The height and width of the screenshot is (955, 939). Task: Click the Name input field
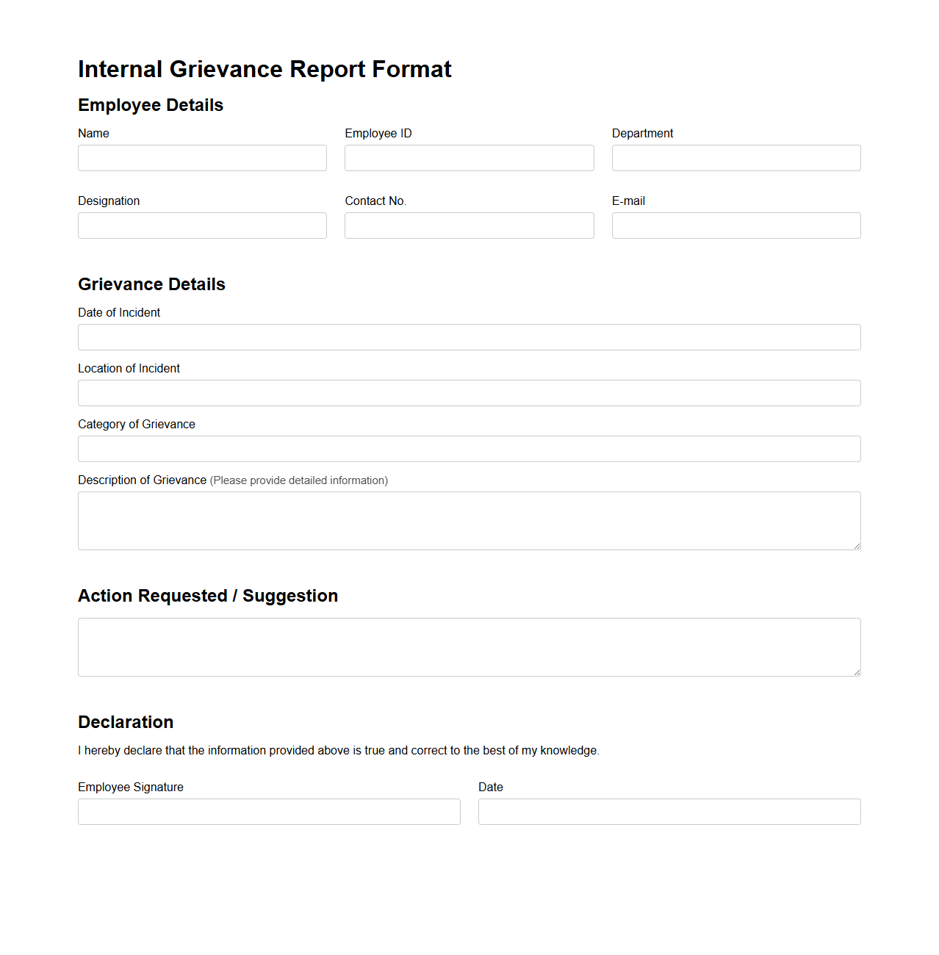click(x=202, y=158)
